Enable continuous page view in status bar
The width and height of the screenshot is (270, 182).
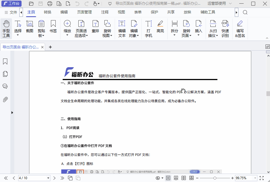point(176,178)
